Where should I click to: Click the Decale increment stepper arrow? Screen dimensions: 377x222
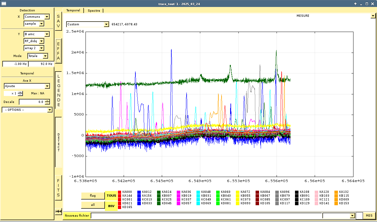coord(47,101)
